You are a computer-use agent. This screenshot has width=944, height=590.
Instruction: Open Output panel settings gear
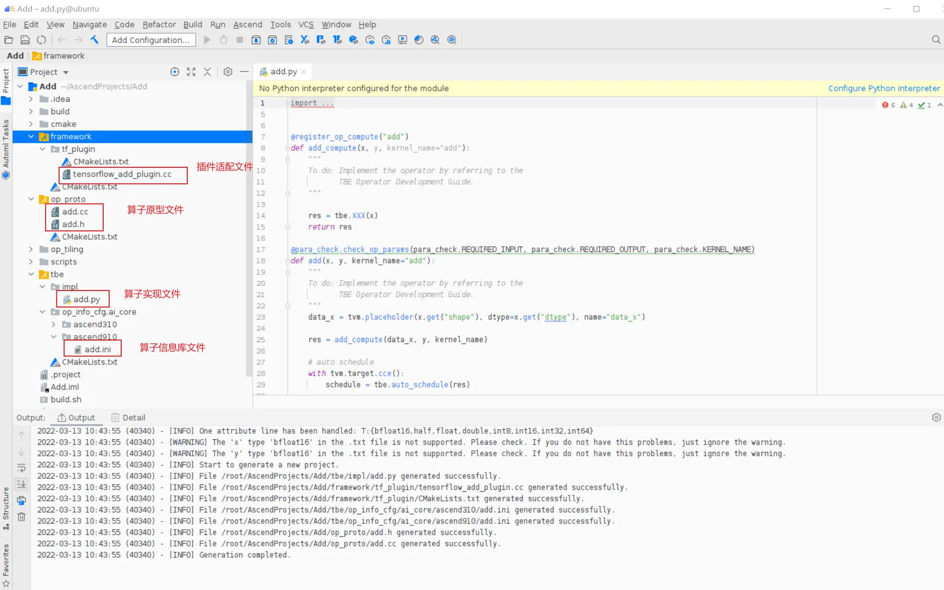936,417
